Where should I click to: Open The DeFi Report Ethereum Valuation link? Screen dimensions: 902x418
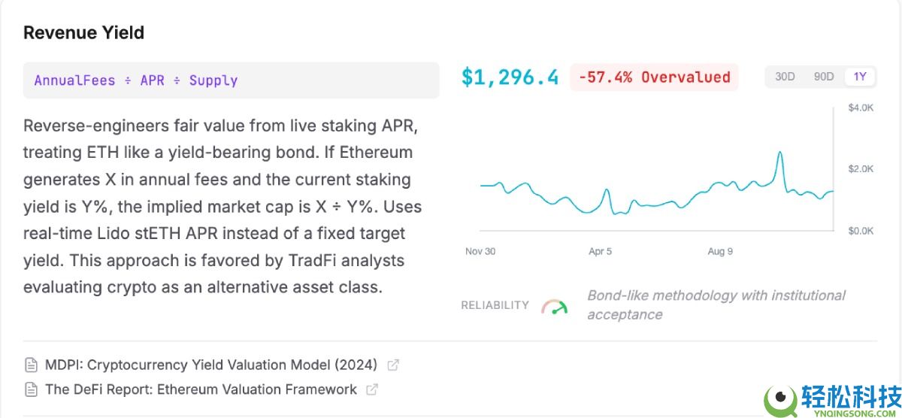point(201,389)
